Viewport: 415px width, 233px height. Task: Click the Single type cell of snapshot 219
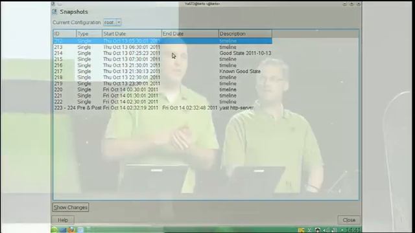coord(84,83)
